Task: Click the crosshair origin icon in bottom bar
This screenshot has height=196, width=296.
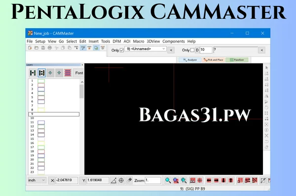Action: [x=121, y=181]
